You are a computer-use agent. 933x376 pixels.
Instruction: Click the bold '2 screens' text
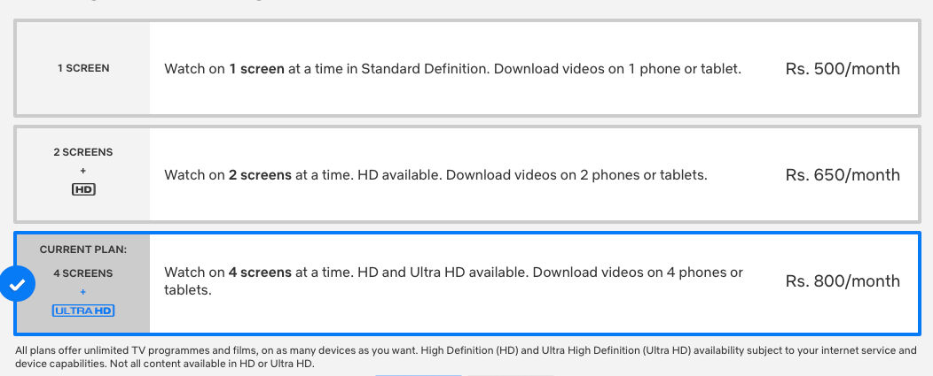coord(260,175)
